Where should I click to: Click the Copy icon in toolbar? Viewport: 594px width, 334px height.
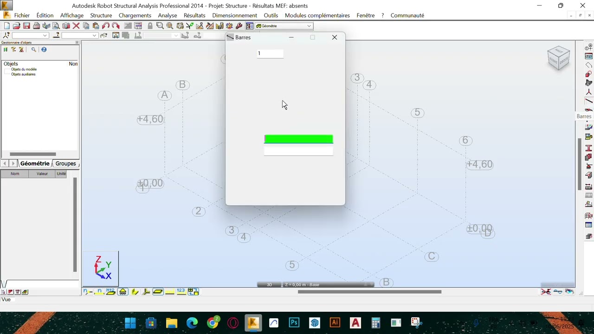coord(86,26)
